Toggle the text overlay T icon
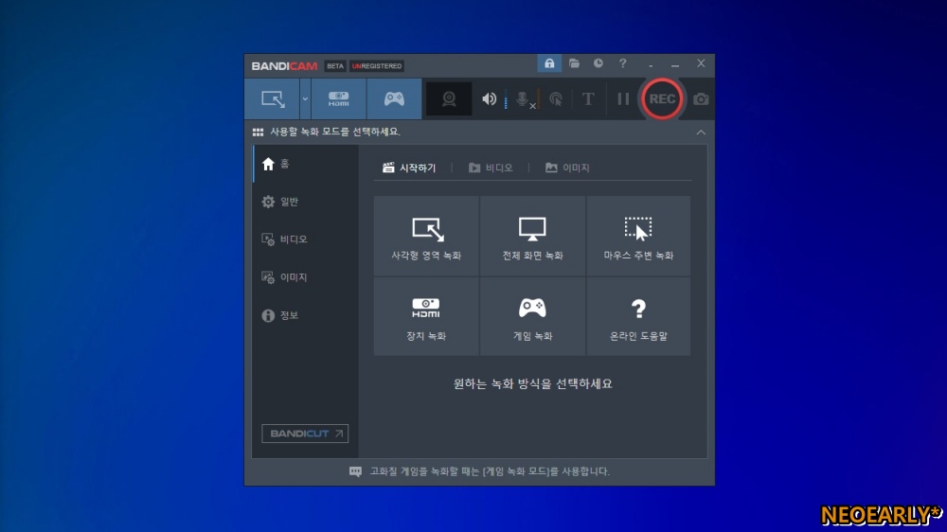The height and width of the screenshot is (532, 947). pos(588,99)
